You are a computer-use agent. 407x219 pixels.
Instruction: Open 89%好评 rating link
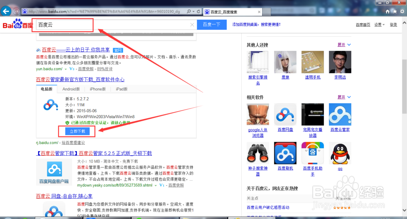pos(105,69)
